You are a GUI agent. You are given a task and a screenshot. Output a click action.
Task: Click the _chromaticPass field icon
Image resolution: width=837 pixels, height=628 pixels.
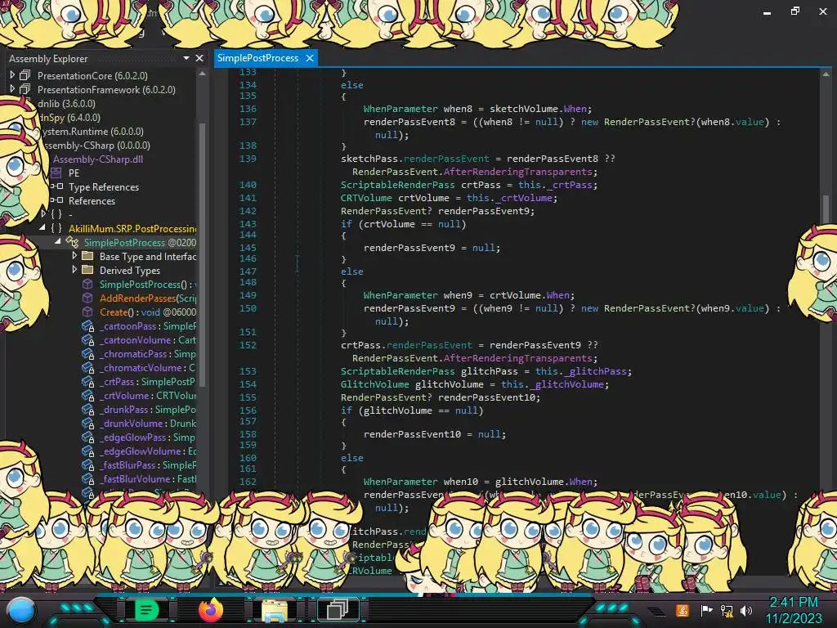88,353
